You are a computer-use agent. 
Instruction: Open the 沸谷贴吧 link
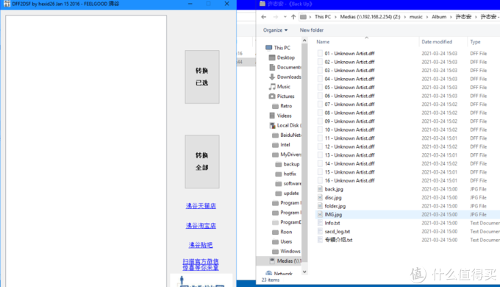click(201, 245)
